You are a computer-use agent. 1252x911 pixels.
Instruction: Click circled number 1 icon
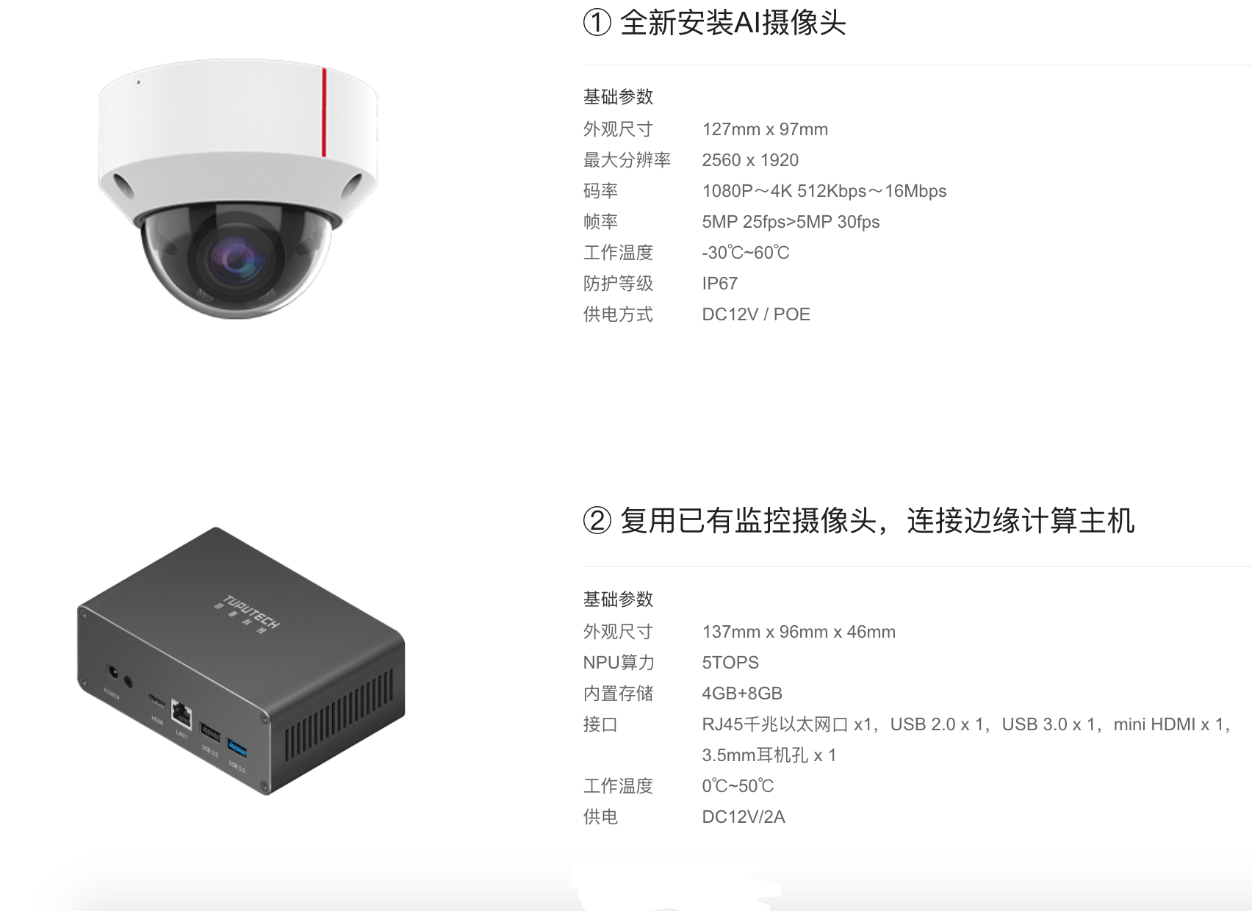pyautogui.click(x=597, y=23)
